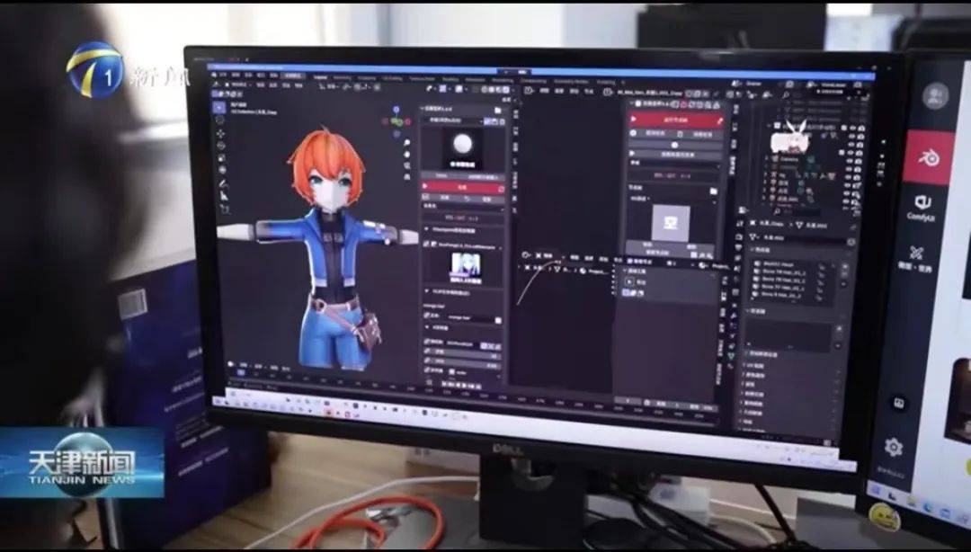Click the white square beside the orange hair field
Viewport: 971px width, 552px height.
[x=498, y=320]
